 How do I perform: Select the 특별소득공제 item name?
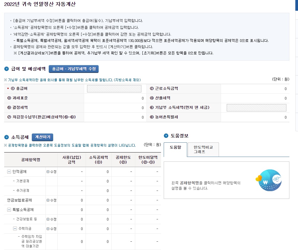click(x=23, y=210)
